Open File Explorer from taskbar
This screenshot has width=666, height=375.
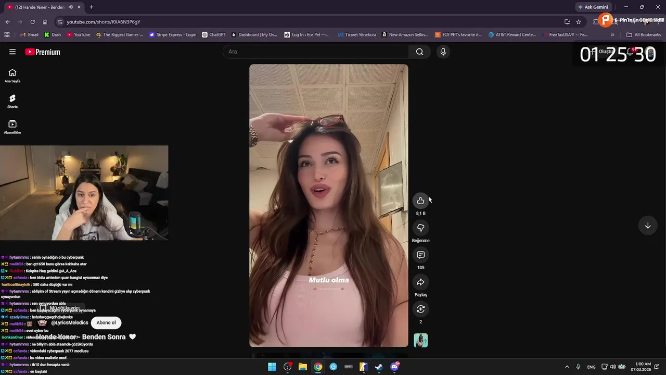pyautogui.click(x=302, y=367)
